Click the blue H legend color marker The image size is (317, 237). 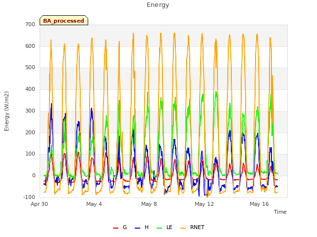pyautogui.click(x=138, y=228)
